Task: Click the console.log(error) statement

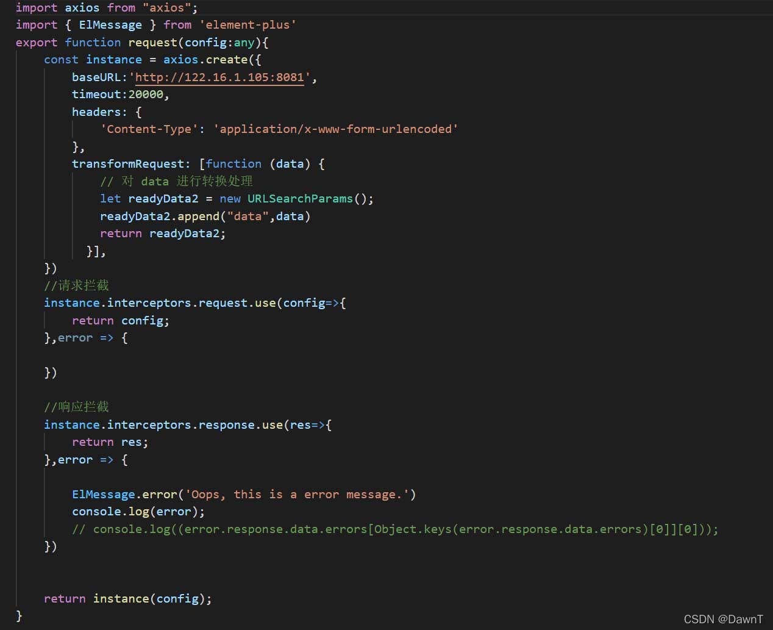Action: pyautogui.click(x=137, y=511)
